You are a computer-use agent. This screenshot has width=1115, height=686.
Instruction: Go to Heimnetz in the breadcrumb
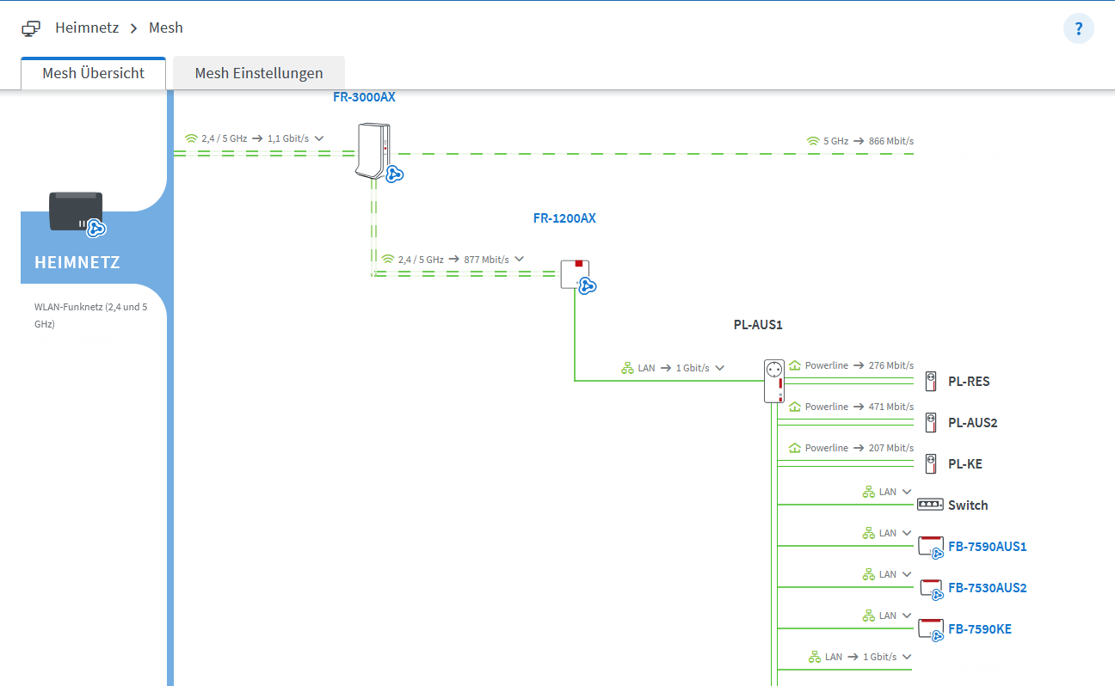tap(87, 28)
